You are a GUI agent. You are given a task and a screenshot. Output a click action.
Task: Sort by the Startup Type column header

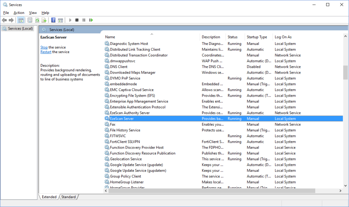coord(257,37)
